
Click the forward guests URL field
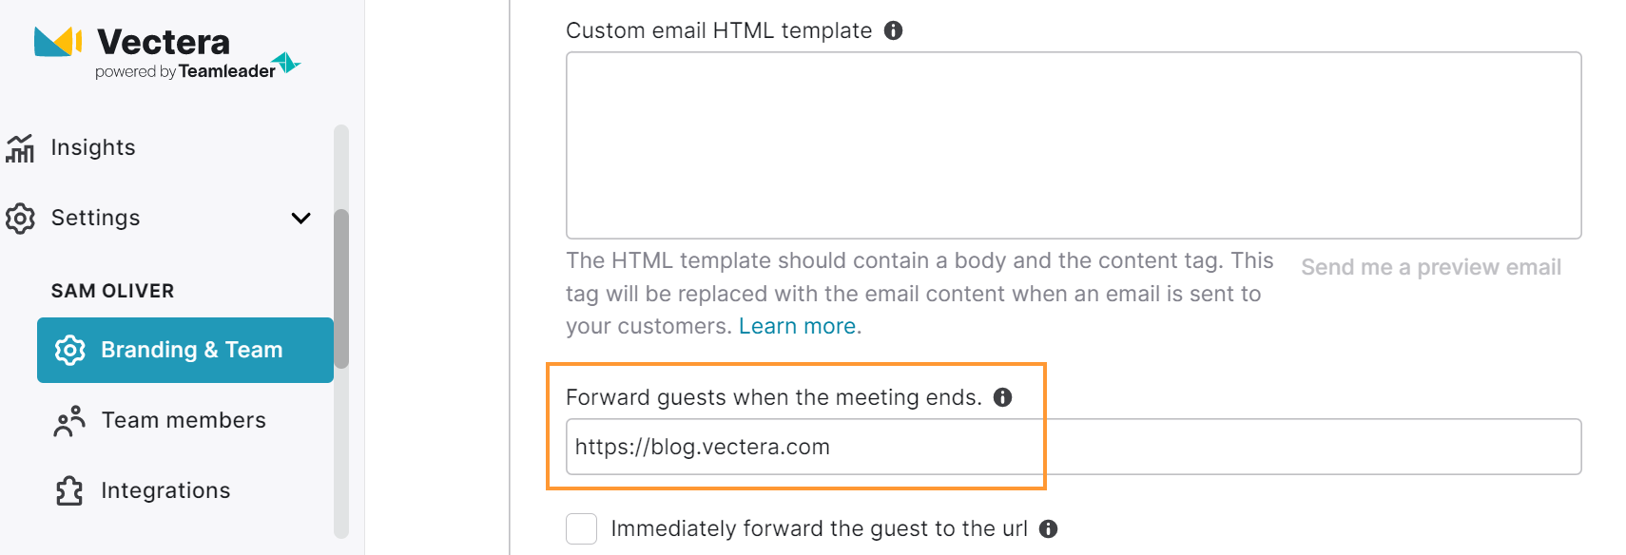tap(1073, 447)
